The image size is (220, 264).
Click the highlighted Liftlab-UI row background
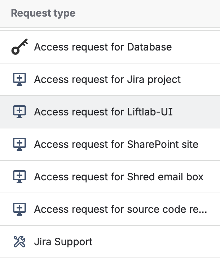197,112
